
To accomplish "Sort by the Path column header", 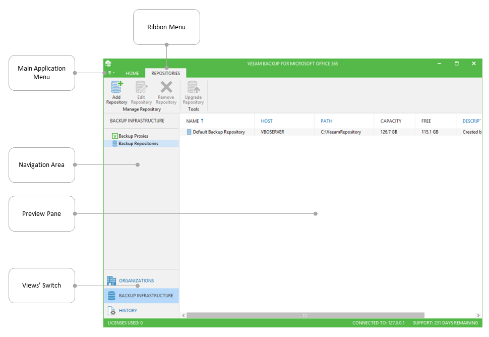I will click(327, 121).
